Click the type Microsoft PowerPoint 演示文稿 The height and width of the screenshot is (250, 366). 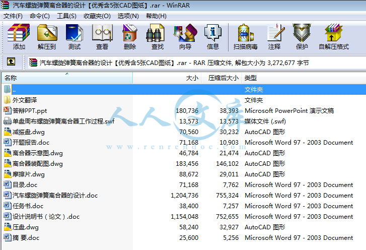pos(289,111)
